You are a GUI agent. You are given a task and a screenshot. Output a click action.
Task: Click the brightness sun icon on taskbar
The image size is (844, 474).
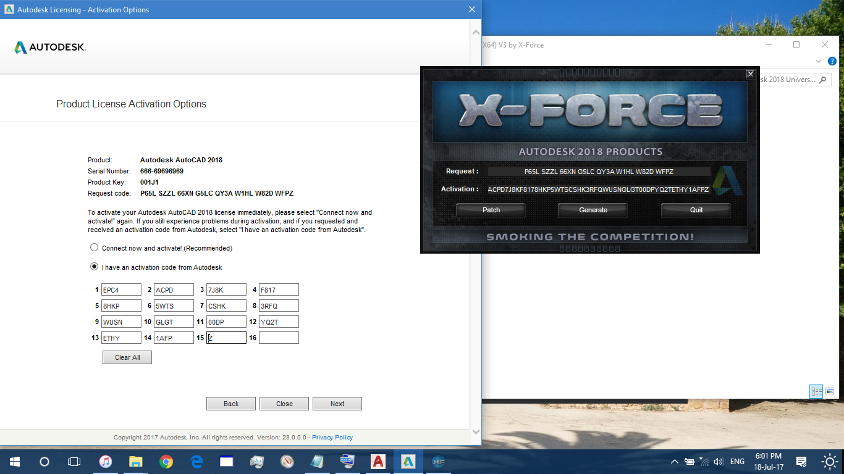[829, 462]
